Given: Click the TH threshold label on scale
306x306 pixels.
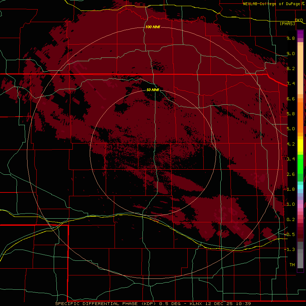Looking at the screenshot, I should (x=292, y=265).
